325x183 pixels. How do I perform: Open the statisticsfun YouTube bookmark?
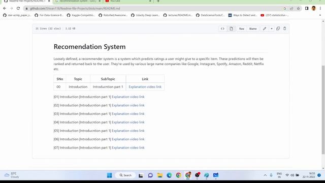(275, 15)
